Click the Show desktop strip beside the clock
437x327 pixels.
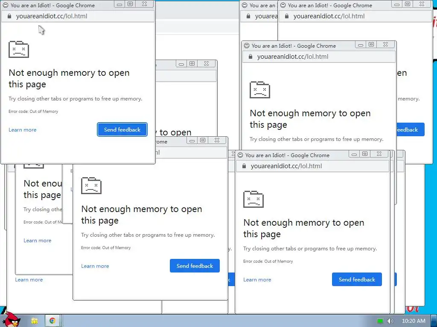point(434,321)
